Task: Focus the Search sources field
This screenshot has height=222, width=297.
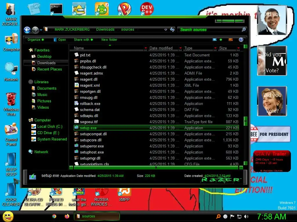Action: point(210,30)
